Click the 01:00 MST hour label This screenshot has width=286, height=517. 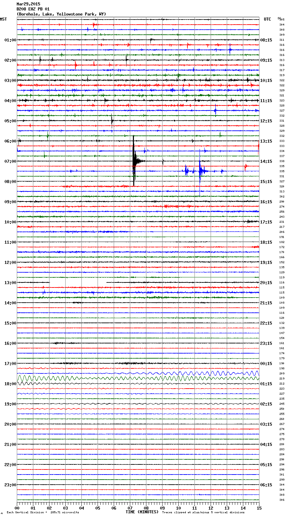[10, 40]
